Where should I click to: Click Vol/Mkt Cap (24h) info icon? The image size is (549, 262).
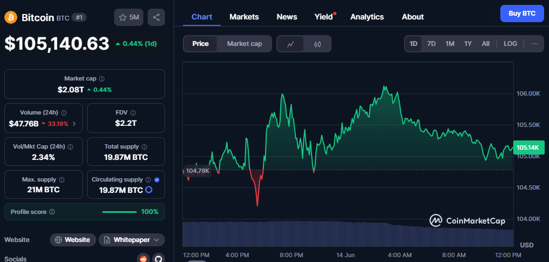(70, 147)
